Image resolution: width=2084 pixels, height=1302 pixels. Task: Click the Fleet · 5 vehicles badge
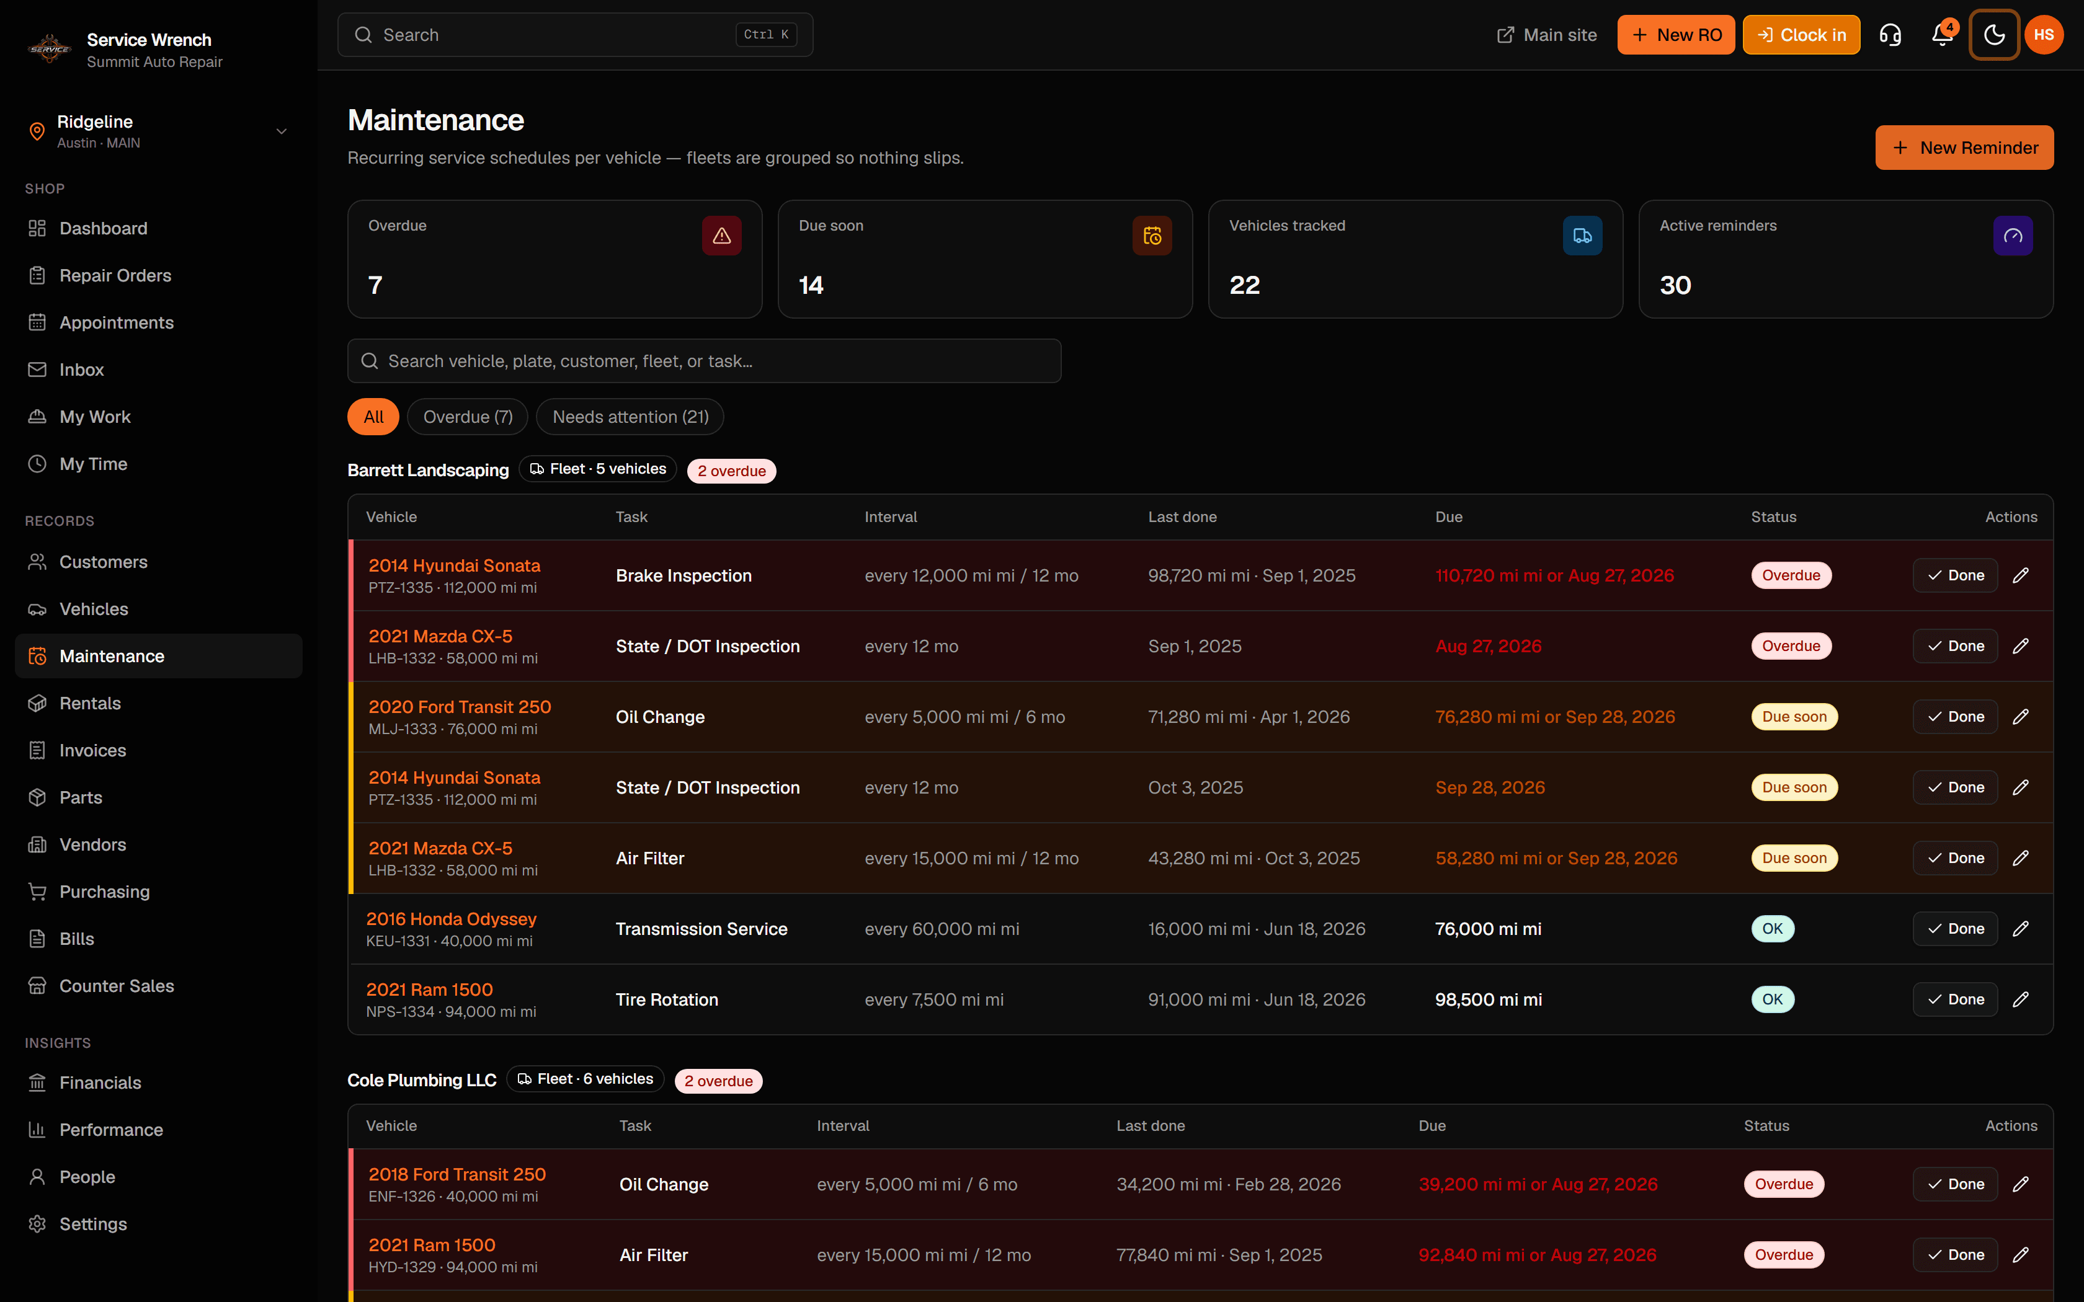[598, 469]
